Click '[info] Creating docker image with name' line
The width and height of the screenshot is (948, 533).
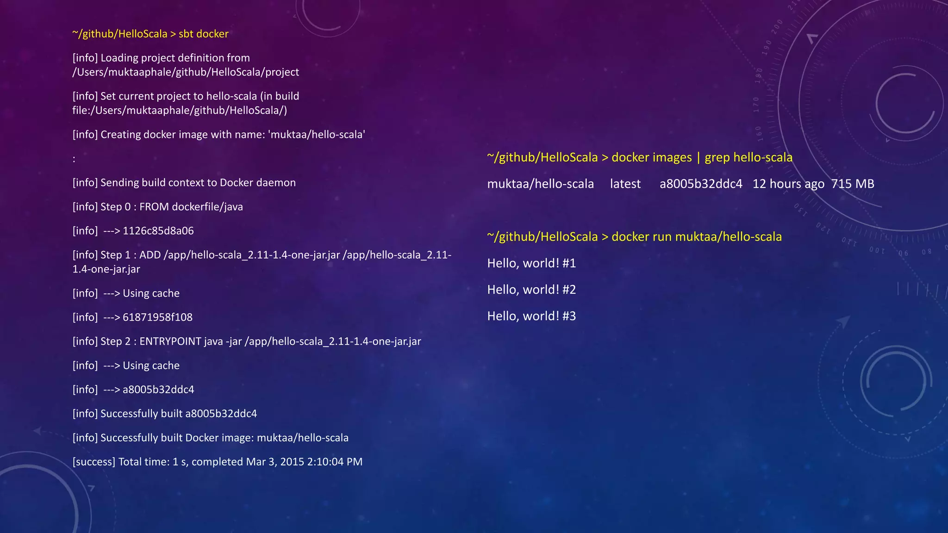219,135
